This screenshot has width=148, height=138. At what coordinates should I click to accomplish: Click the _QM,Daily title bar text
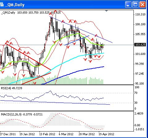coord(15,5)
